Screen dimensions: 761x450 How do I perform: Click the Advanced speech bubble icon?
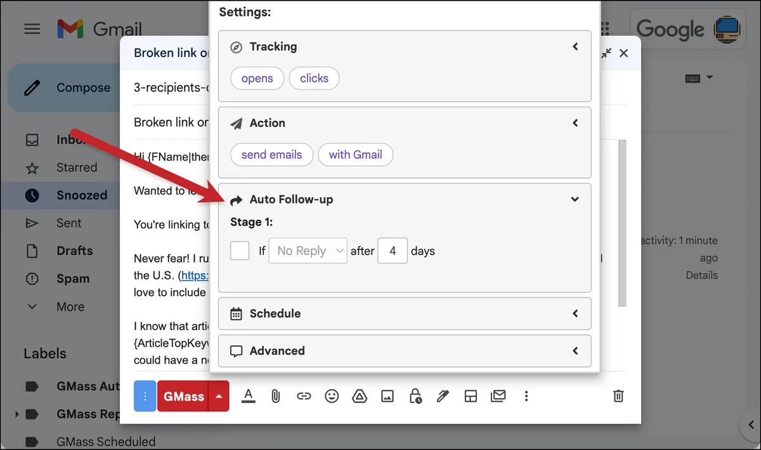pyautogui.click(x=236, y=351)
